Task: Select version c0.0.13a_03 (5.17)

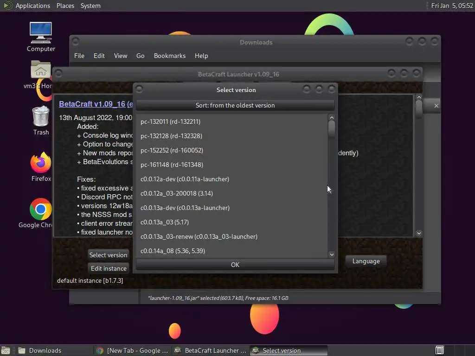Action: pyautogui.click(x=232, y=222)
